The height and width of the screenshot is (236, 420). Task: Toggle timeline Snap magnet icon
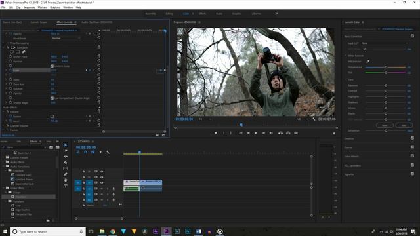(85, 152)
